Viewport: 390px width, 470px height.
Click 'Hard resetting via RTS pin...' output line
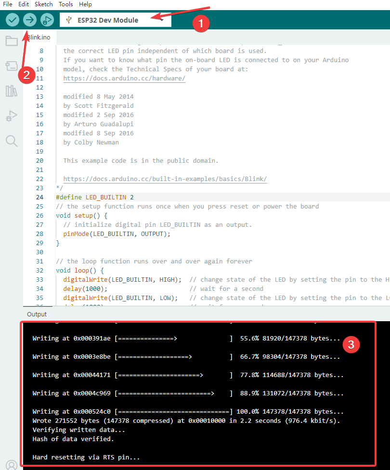coord(86,457)
